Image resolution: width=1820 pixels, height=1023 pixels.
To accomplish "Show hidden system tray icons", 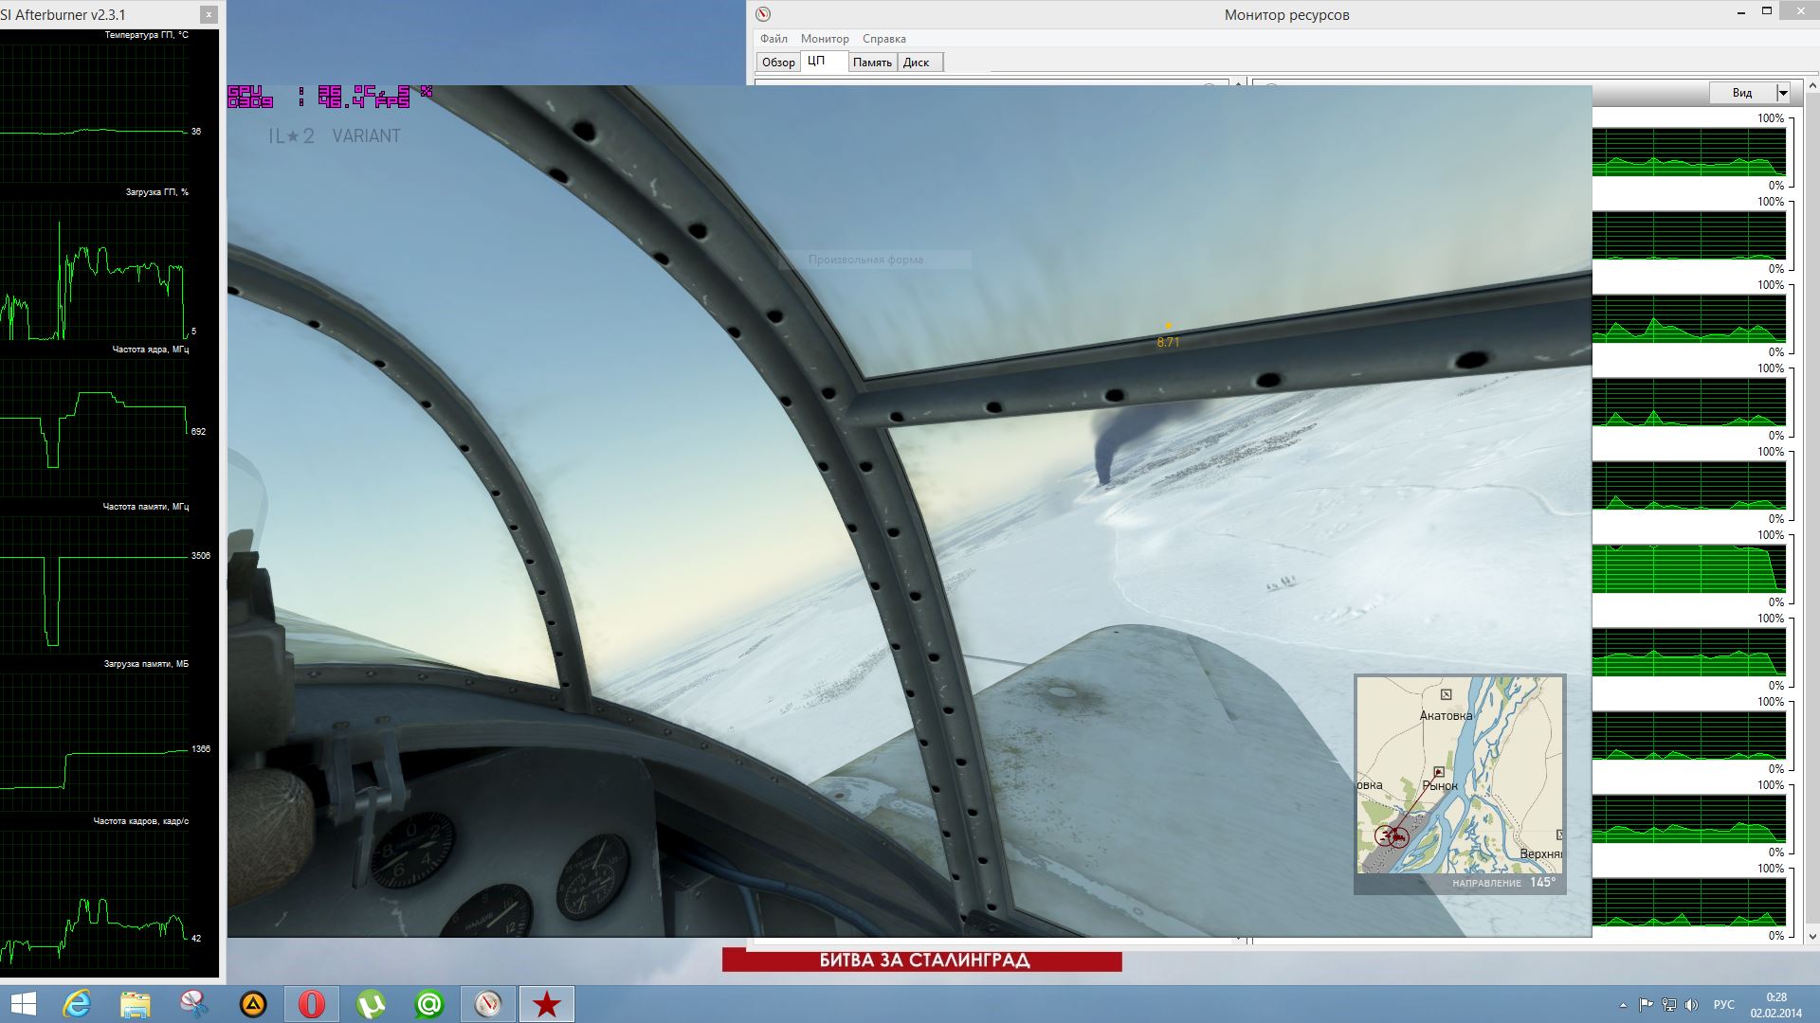I will pos(1623,1005).
